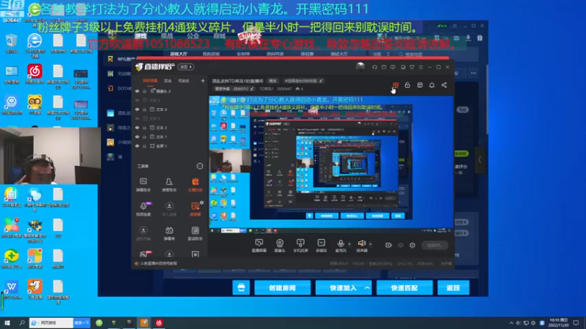Open 游戏 tab in game platform window
Screen dimensions: 586x329
141,36
